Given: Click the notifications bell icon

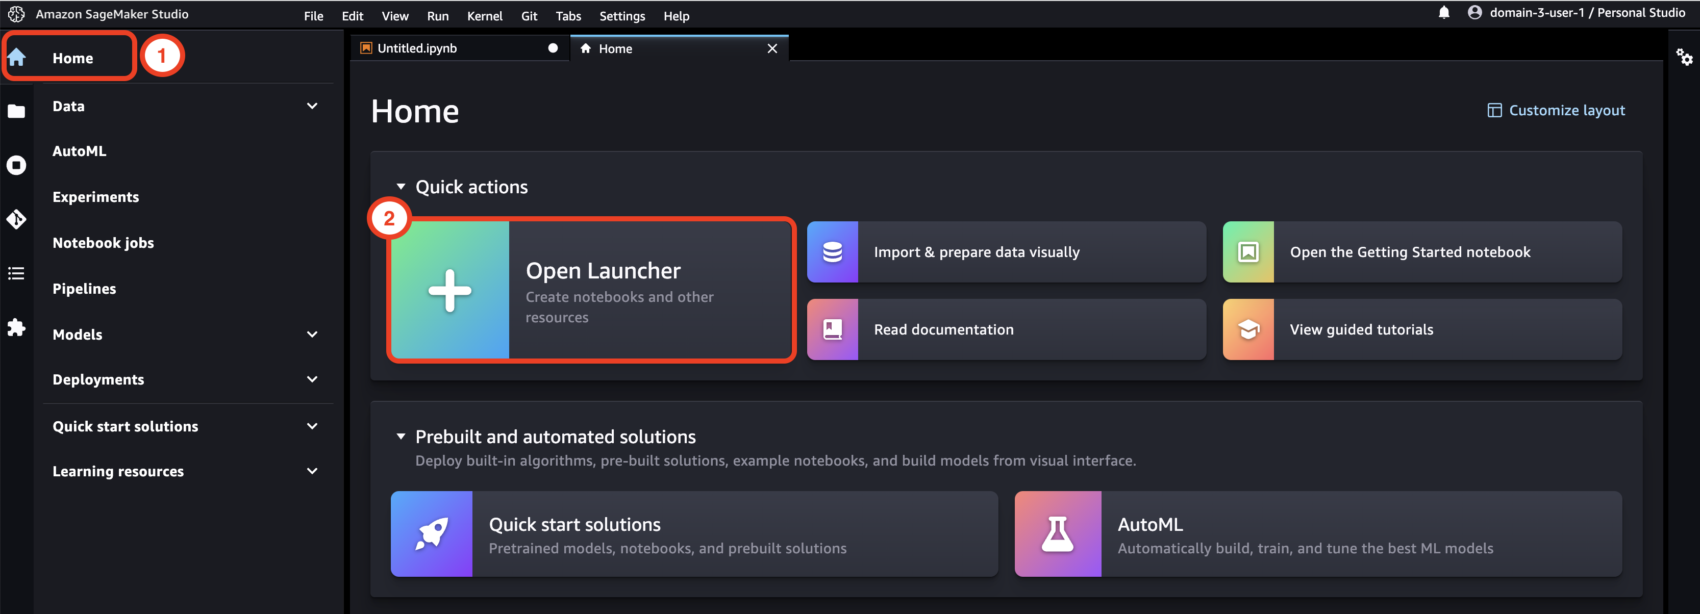Looking at the screenshot, I should [x=1444, y=13].
